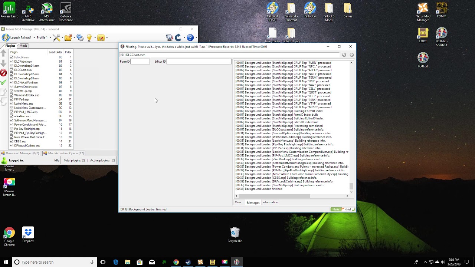Open the tools wrench-and-screwdriver menu
The image size is (475, 267).
point(56,37)
